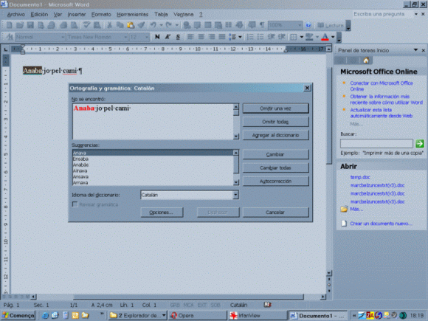Toggle bold (N) formatting
This screenshot has height=321, width=428.
tap(157, 37)
